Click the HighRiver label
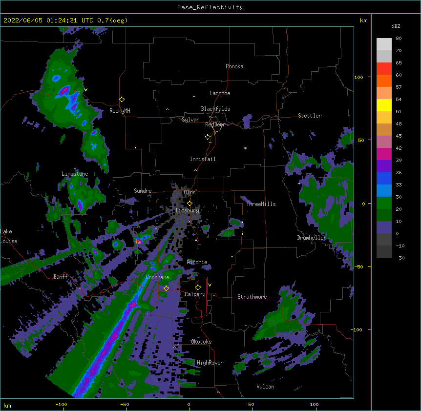421x411 pixels. (210, 363)
